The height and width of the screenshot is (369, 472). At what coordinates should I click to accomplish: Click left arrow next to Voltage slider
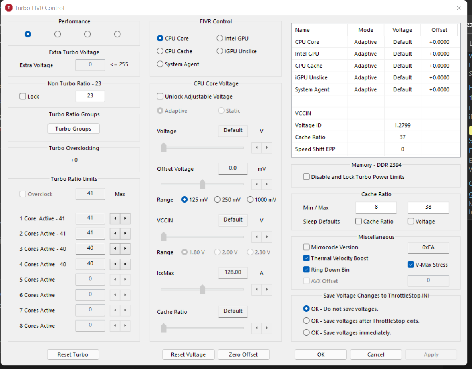[x=257, y=147]
